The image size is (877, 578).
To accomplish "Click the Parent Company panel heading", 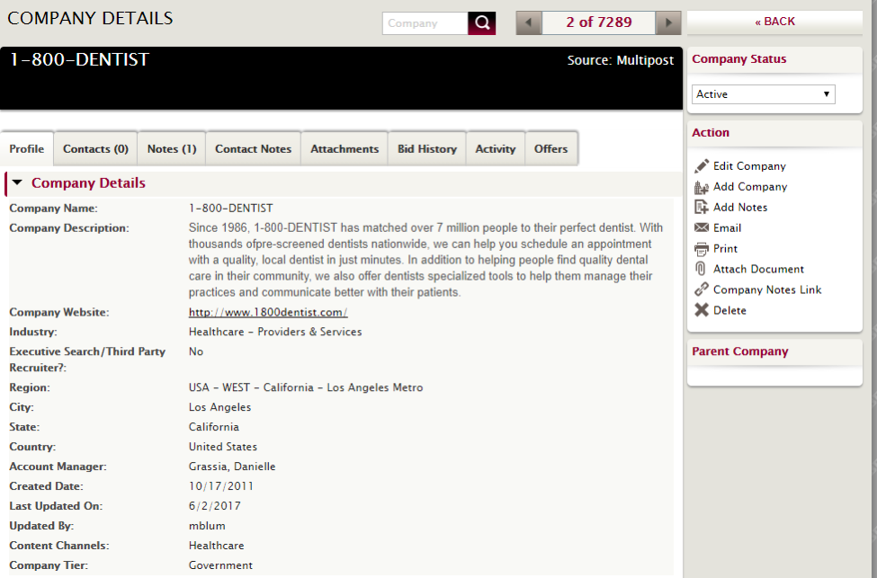I will click(740, 351).
